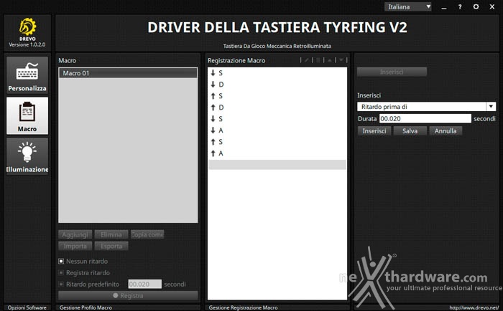Select the first key-down S step
The height and width of the screenshot is (311, 503).
pos(277,73)
